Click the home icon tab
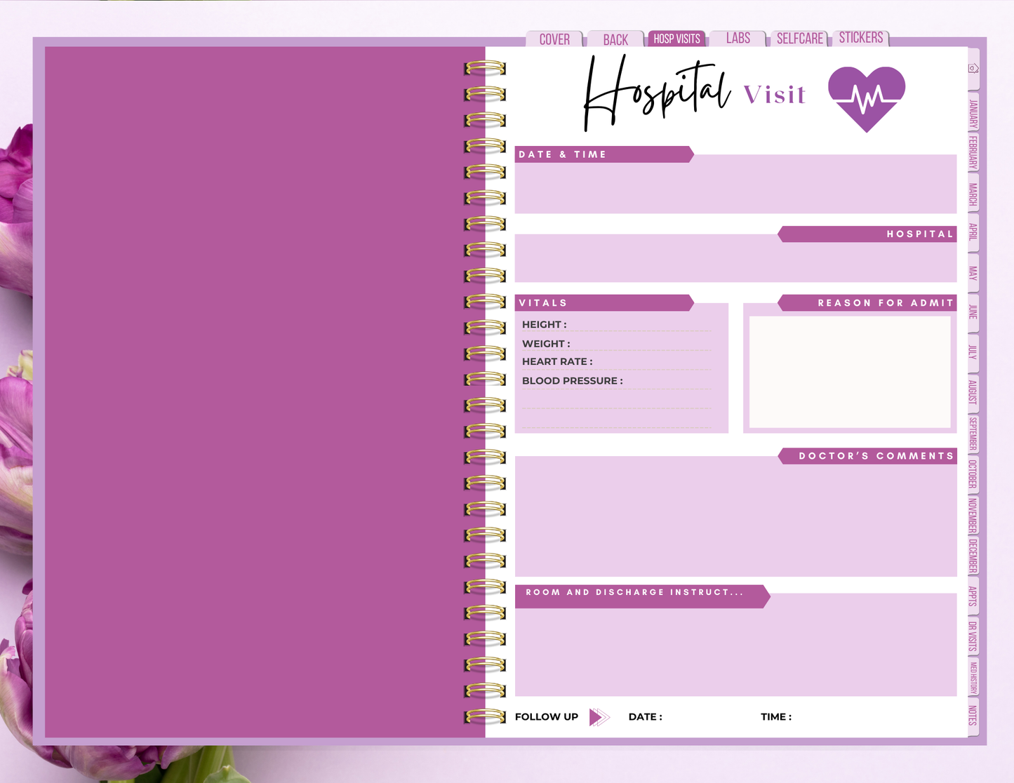This screenshot has height=783, width=1014. click(973, 69)
